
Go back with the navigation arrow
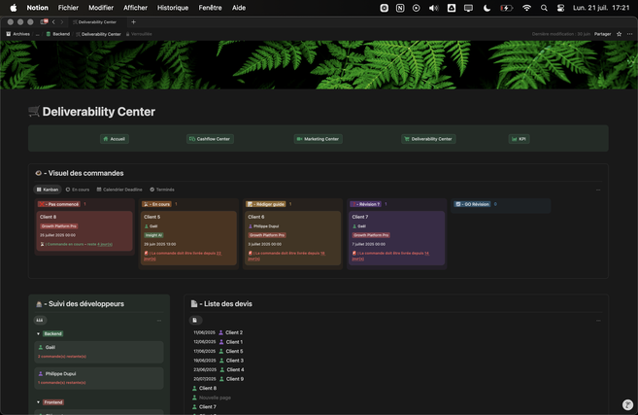click(x=53, y=21)
